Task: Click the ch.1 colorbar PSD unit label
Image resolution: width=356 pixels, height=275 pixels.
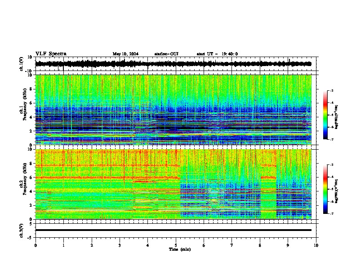Action: pos(336,117)
